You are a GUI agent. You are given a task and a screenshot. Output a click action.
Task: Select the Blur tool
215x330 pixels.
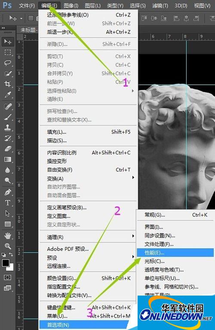8,170
